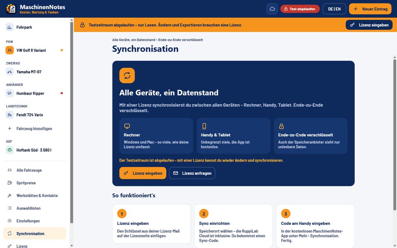Click the "So funktioniert's" heading
This screenshot has width=397, height=248.
(134, 196)
